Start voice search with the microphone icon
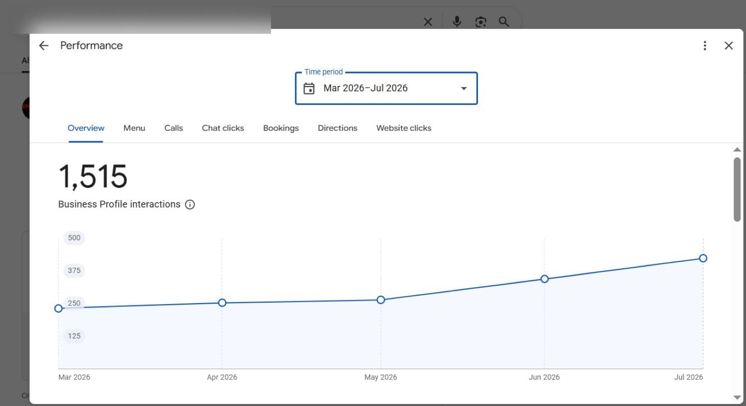The image size is (746, 406). (457, 21)
